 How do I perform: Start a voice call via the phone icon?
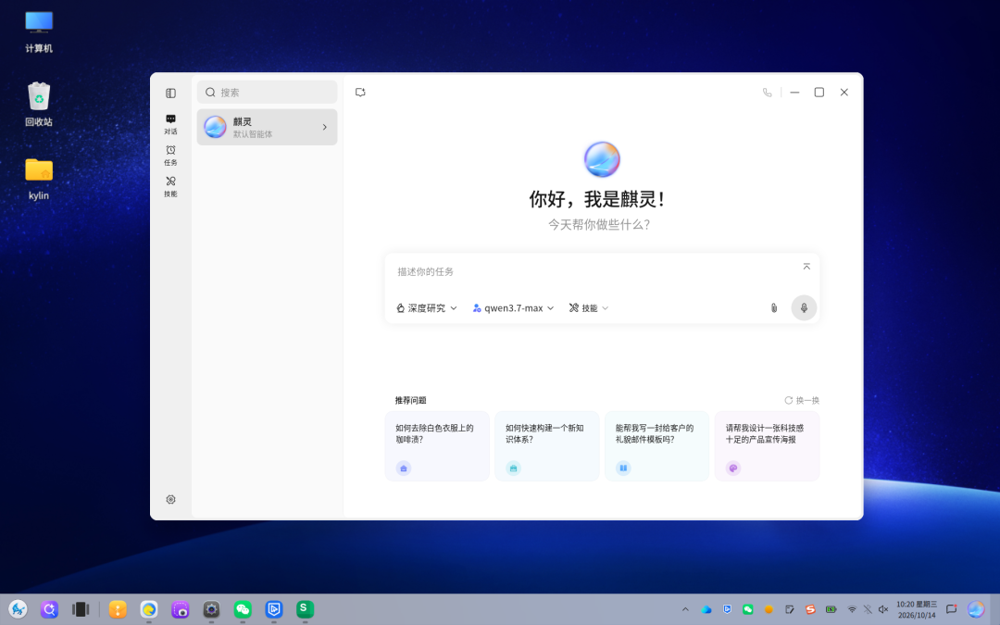[x=768, y=93]
